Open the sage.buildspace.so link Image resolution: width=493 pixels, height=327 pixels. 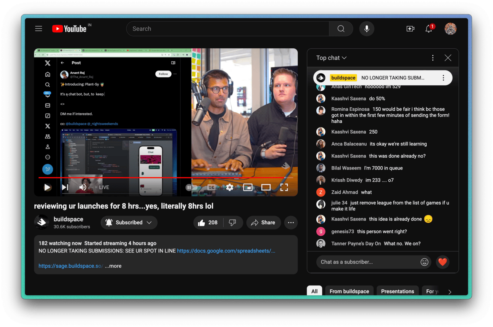click(71, 266)
